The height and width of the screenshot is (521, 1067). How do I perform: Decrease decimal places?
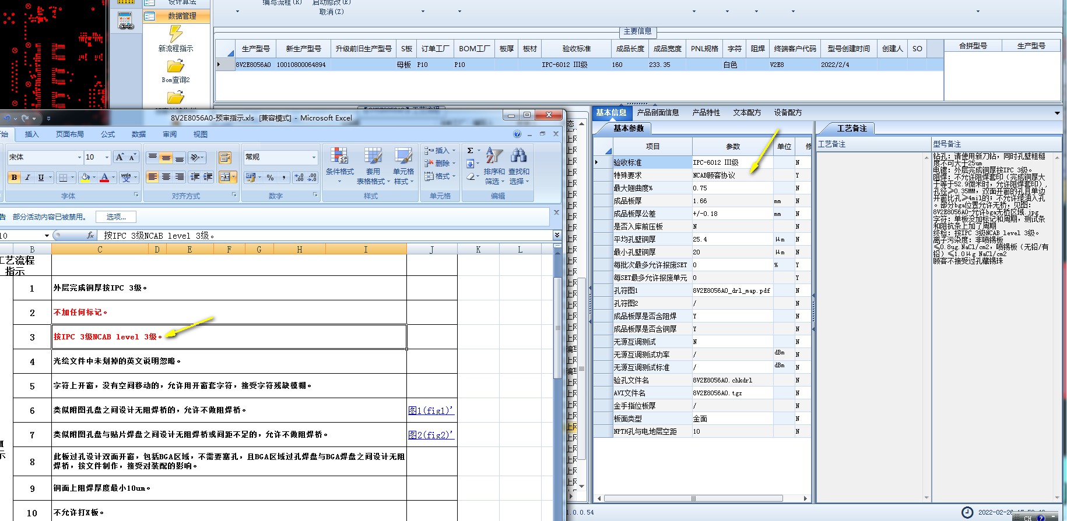[x=311, y=177]
